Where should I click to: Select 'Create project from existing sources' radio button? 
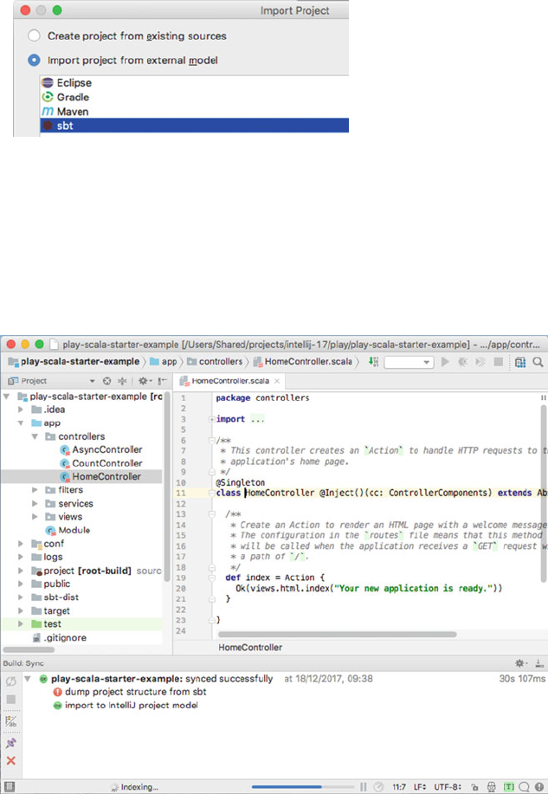coord(34,36)
